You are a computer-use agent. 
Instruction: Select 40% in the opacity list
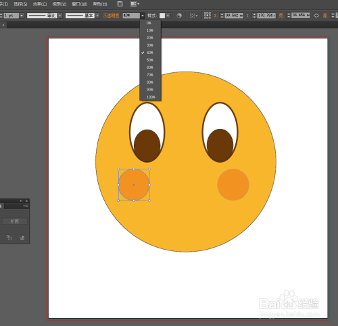(150, 53)
